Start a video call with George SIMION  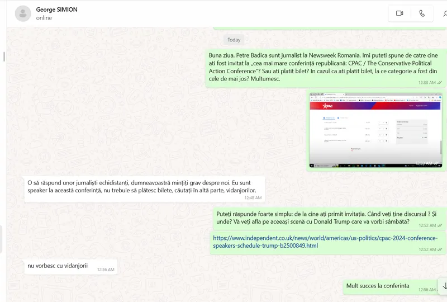coord(400,13)
